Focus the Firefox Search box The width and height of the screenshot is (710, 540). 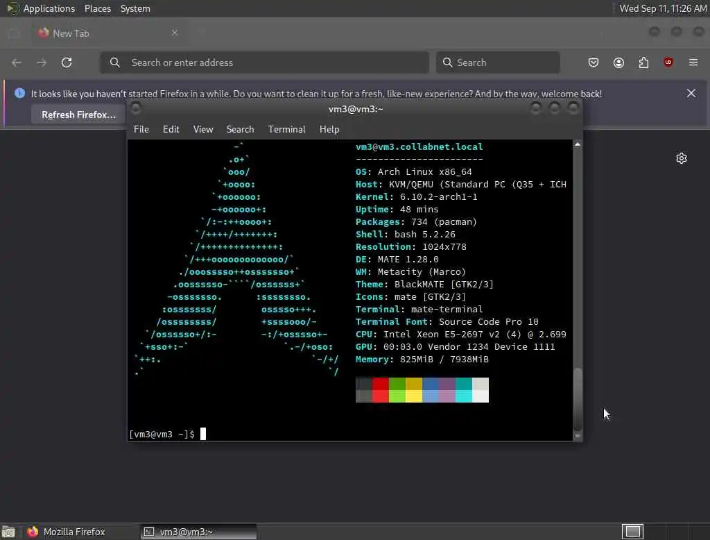point(498,62)
